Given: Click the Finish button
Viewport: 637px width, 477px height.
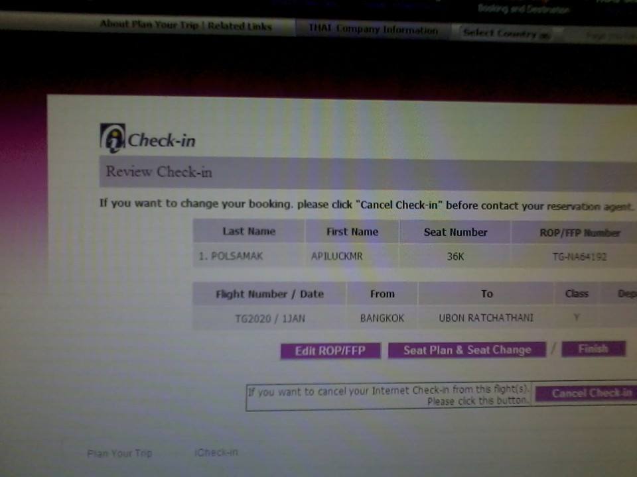Looking at the screenshot, I should (x=593, y=348).
